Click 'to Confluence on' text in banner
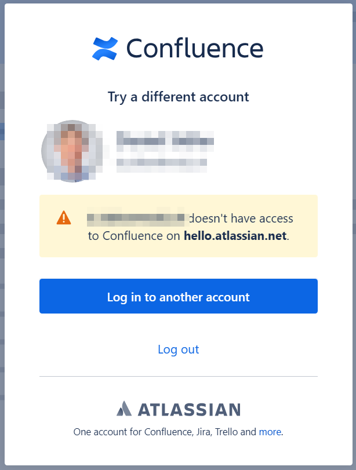 click(134, 236)
